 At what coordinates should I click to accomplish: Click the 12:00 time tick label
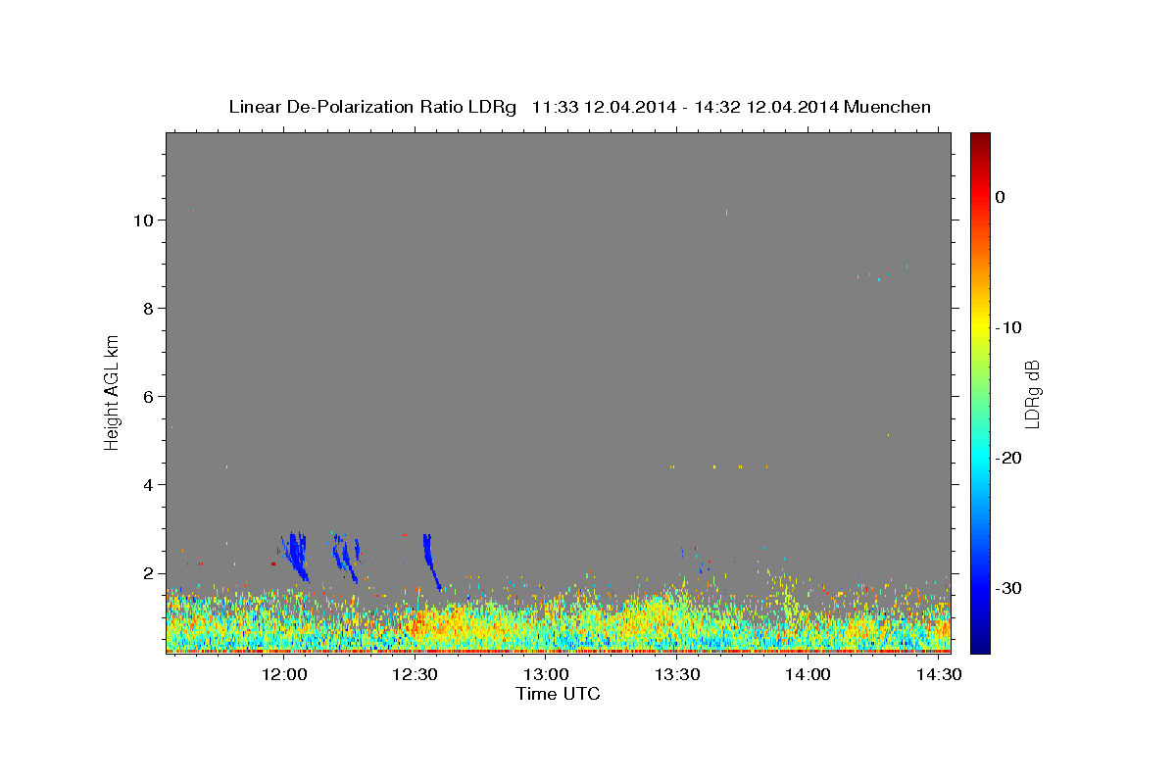[284, 675]
